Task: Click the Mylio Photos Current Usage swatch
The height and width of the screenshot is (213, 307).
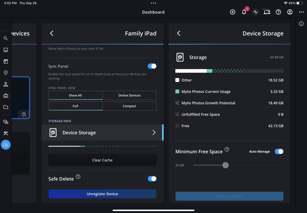Action: [177, 91]
